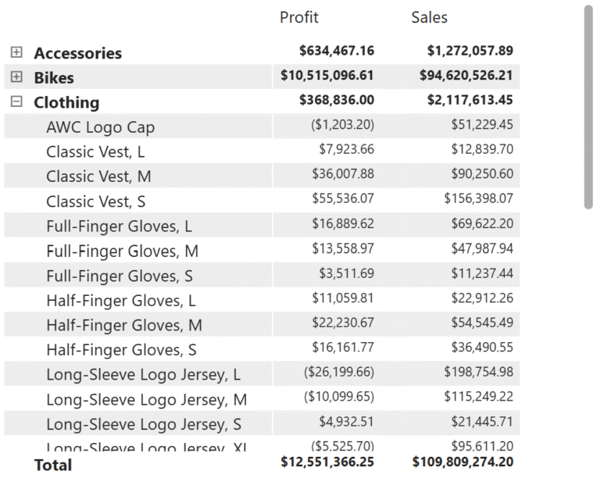Click the Profit column header
Viewport: 600px width, 485px height.
[299, 17]
